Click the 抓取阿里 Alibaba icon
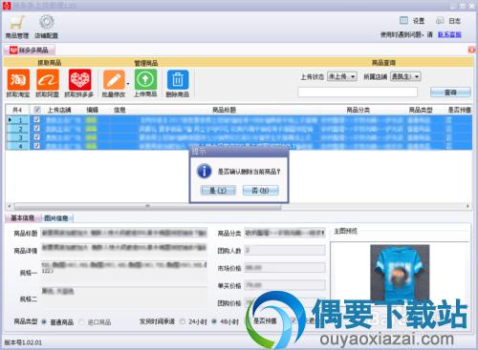 [x=48, y=80]
